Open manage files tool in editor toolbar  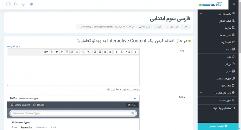52,52
